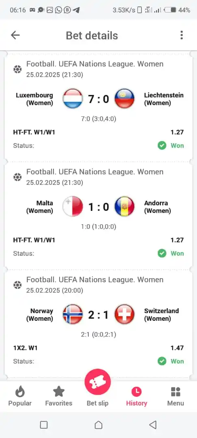Tap the Andorra flag icon
This screenshot has height=438, width=197.
pos(124,206)
